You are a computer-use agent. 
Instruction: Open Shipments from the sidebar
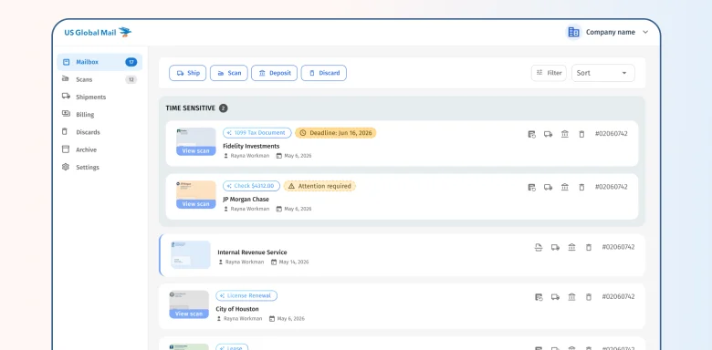pyautogui.click(x=99, y=97)
